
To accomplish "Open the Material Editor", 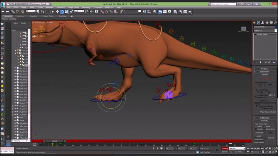I will point(175,12).
